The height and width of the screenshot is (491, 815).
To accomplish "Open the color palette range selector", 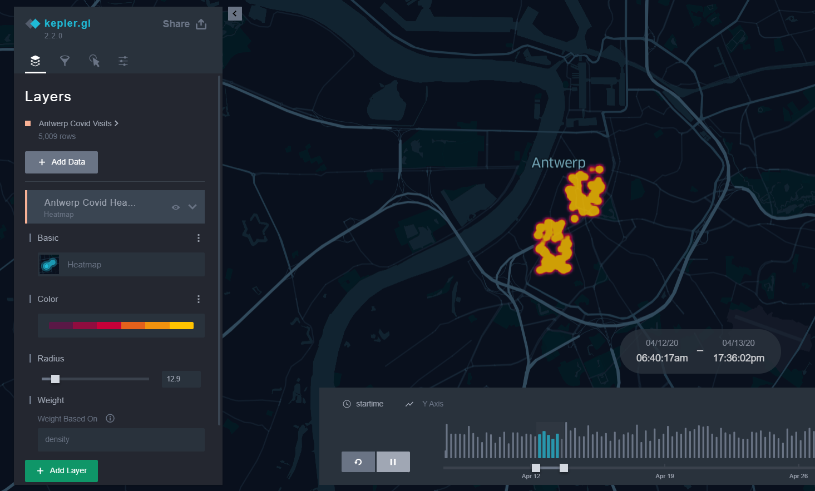I will pyautogui.click(x=121, y=326).
